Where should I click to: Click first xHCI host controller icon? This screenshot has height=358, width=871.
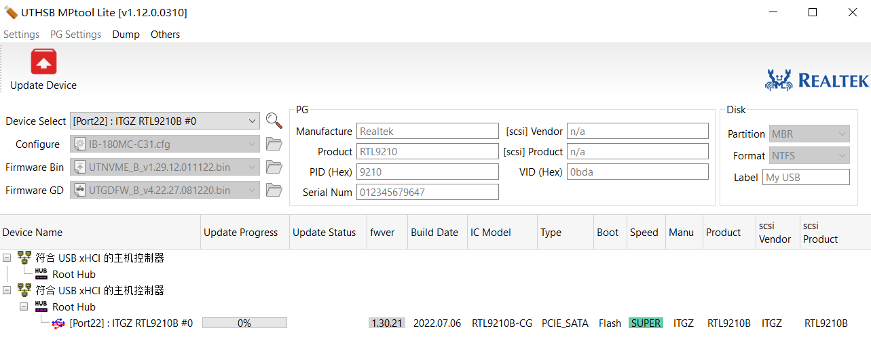[x=24, y=258]
